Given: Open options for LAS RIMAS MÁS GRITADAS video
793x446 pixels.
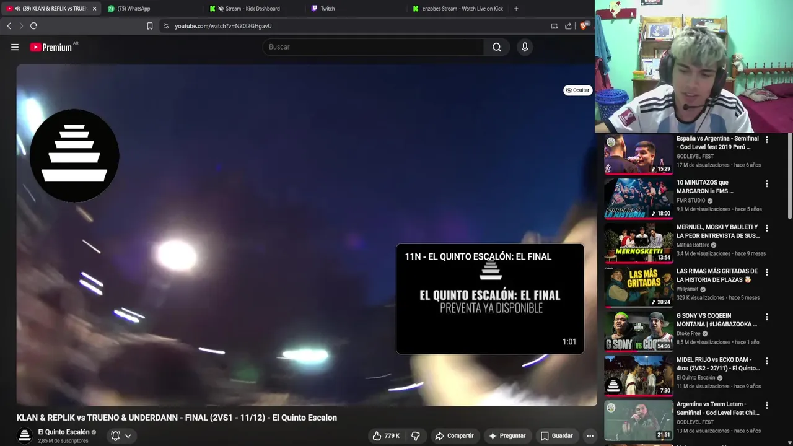Looking at the screenshot, I should [767, 273].
